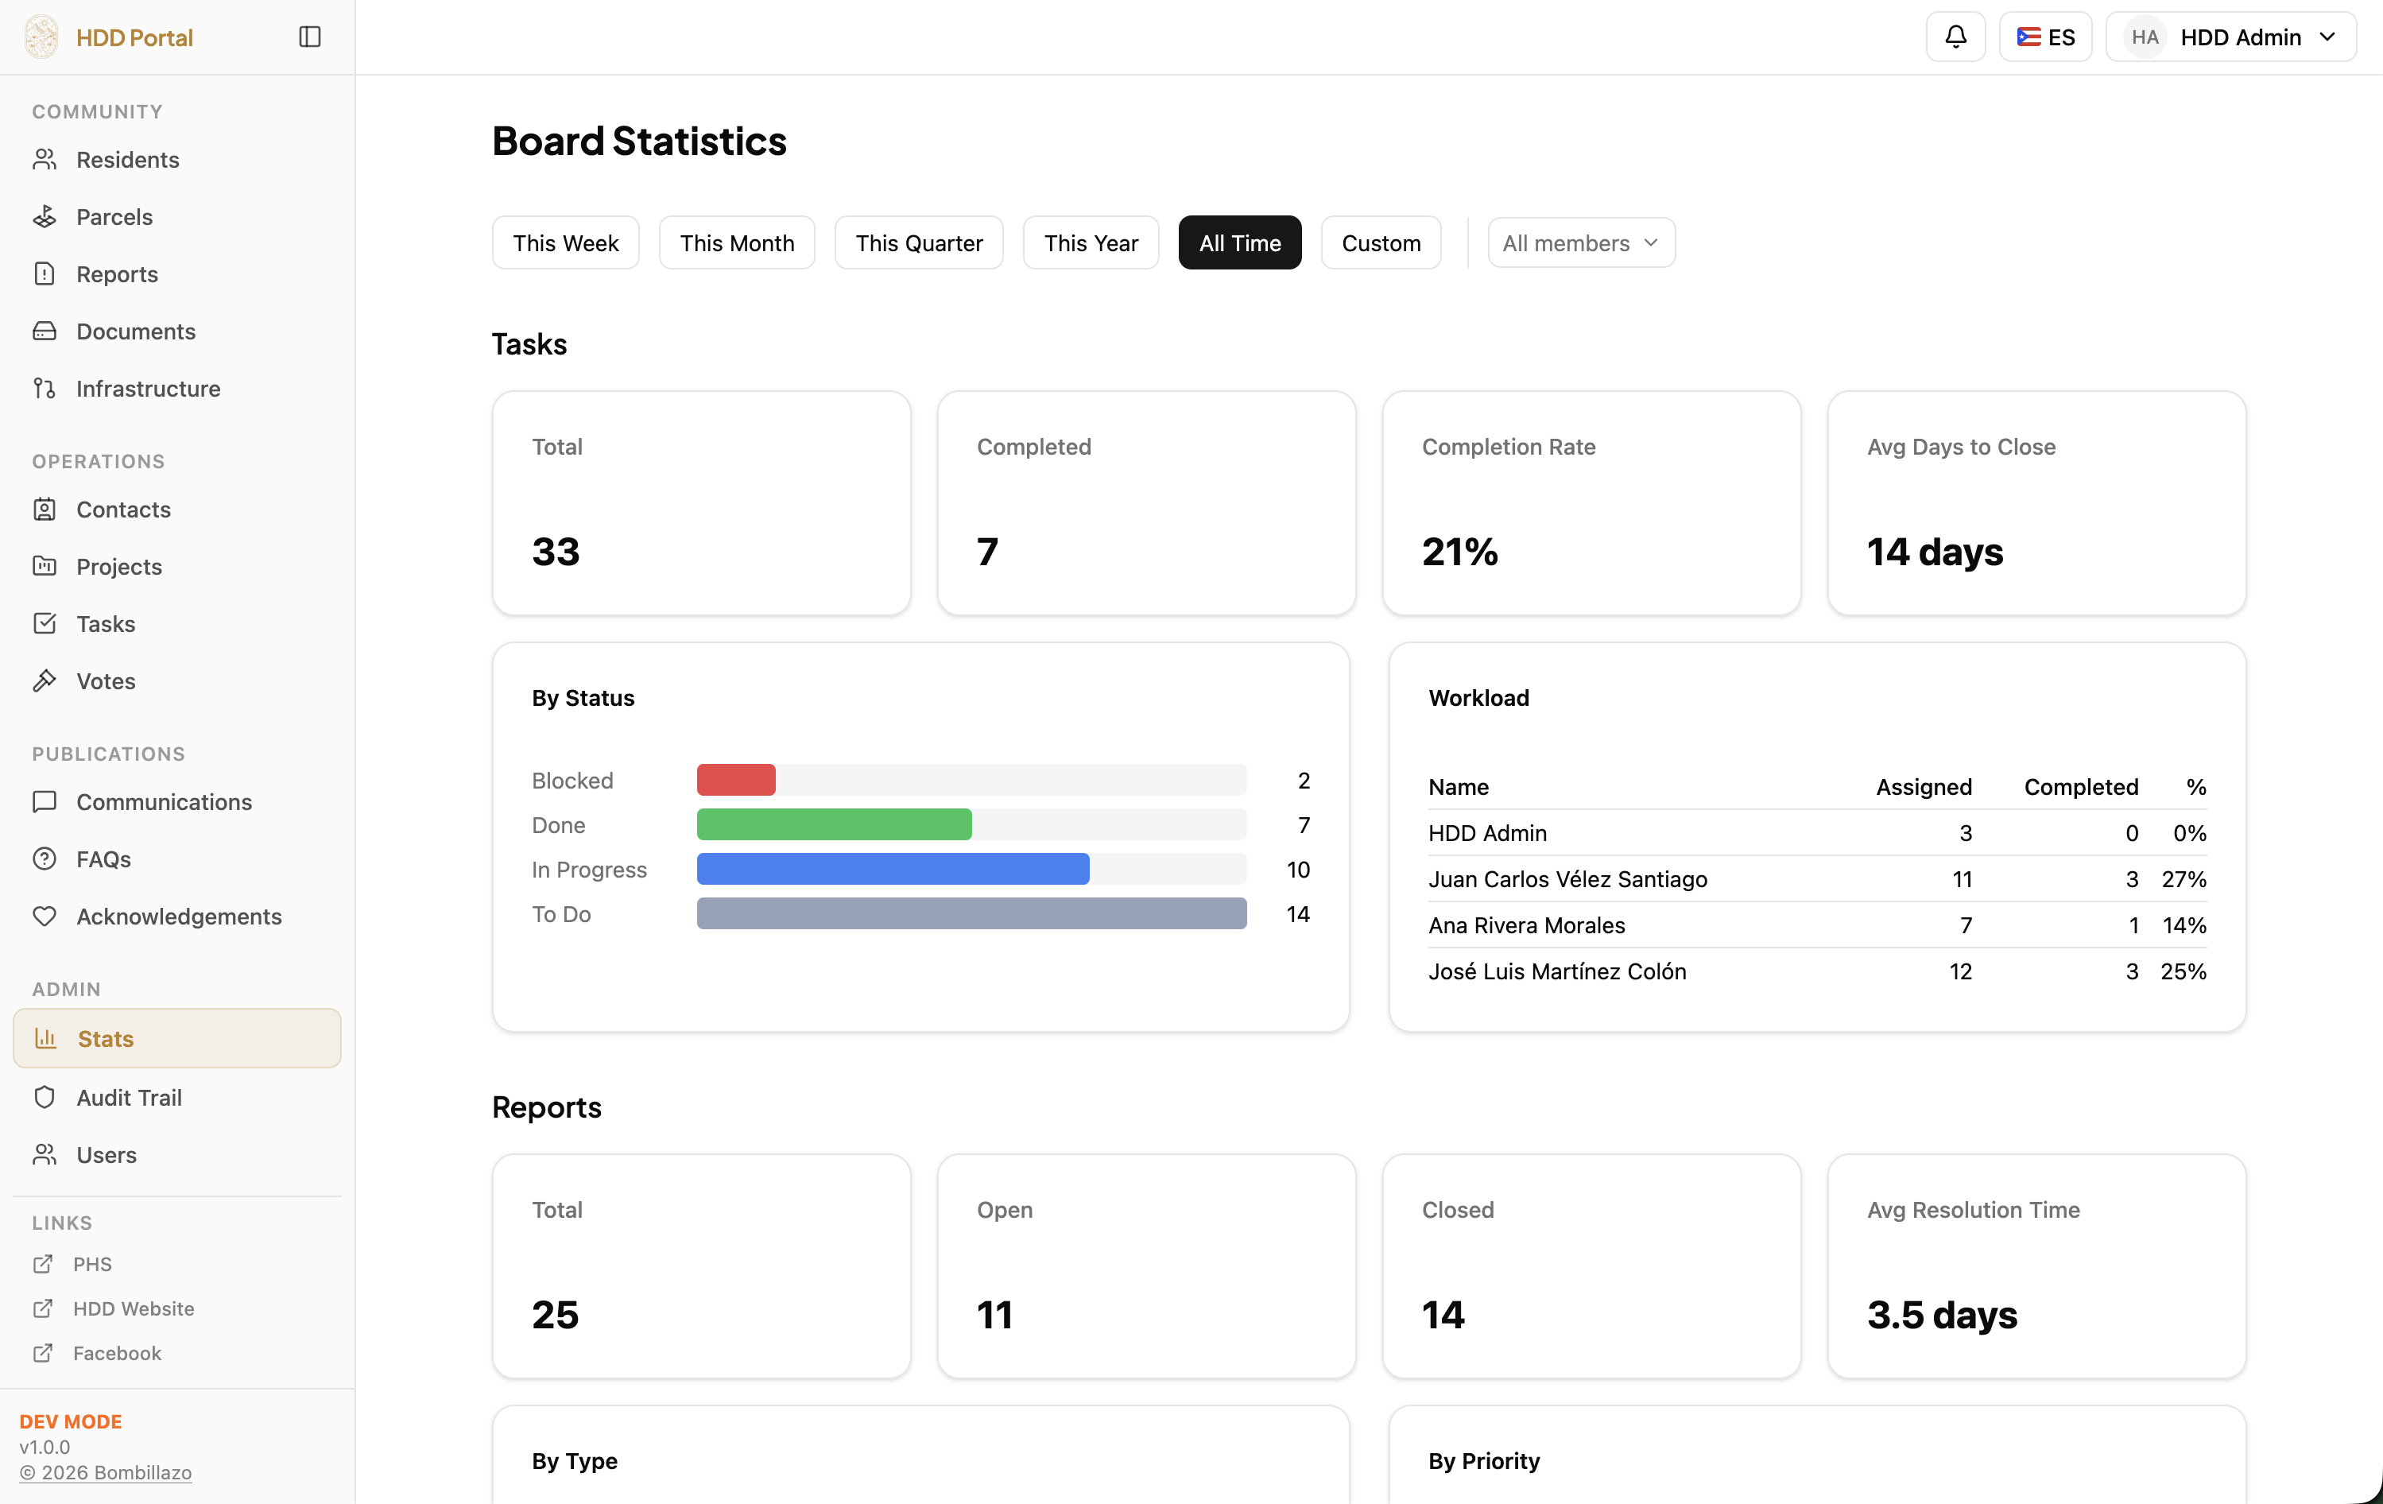Image resolution: width=2383 pixels, height=1504 pixels.
Task: Click Ana Rivera Morales workload row
Action: (1817, 925)
